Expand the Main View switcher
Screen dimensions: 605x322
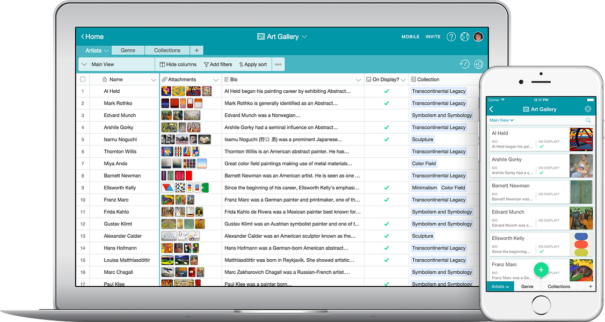click(84, 64)
